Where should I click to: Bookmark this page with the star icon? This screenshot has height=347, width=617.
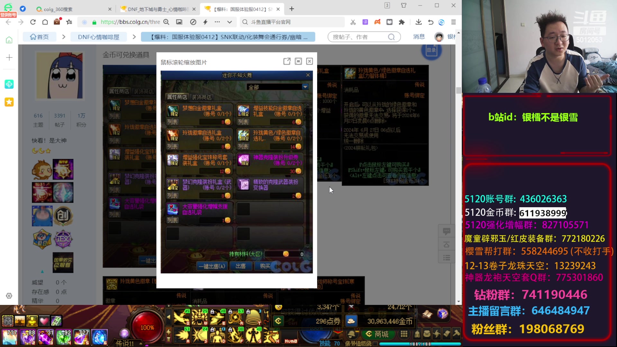(x=69, y=22)
